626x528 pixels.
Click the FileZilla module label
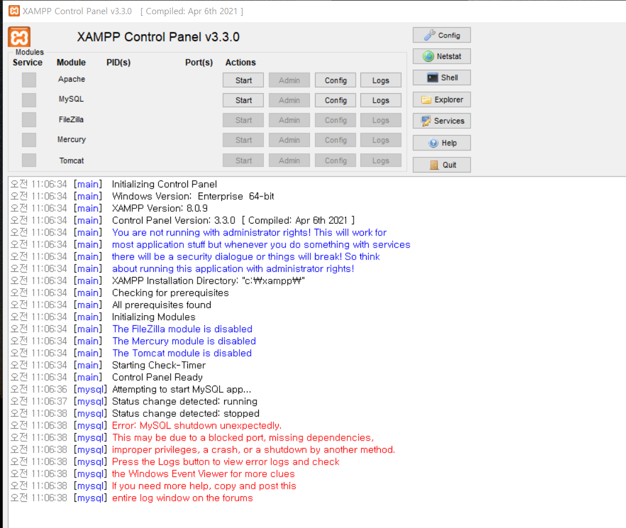pos(71,119)
